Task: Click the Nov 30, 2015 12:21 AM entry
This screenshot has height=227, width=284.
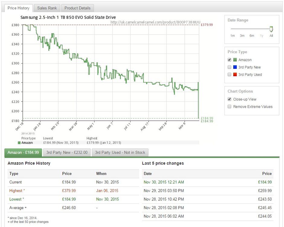Action: point(164,182)
